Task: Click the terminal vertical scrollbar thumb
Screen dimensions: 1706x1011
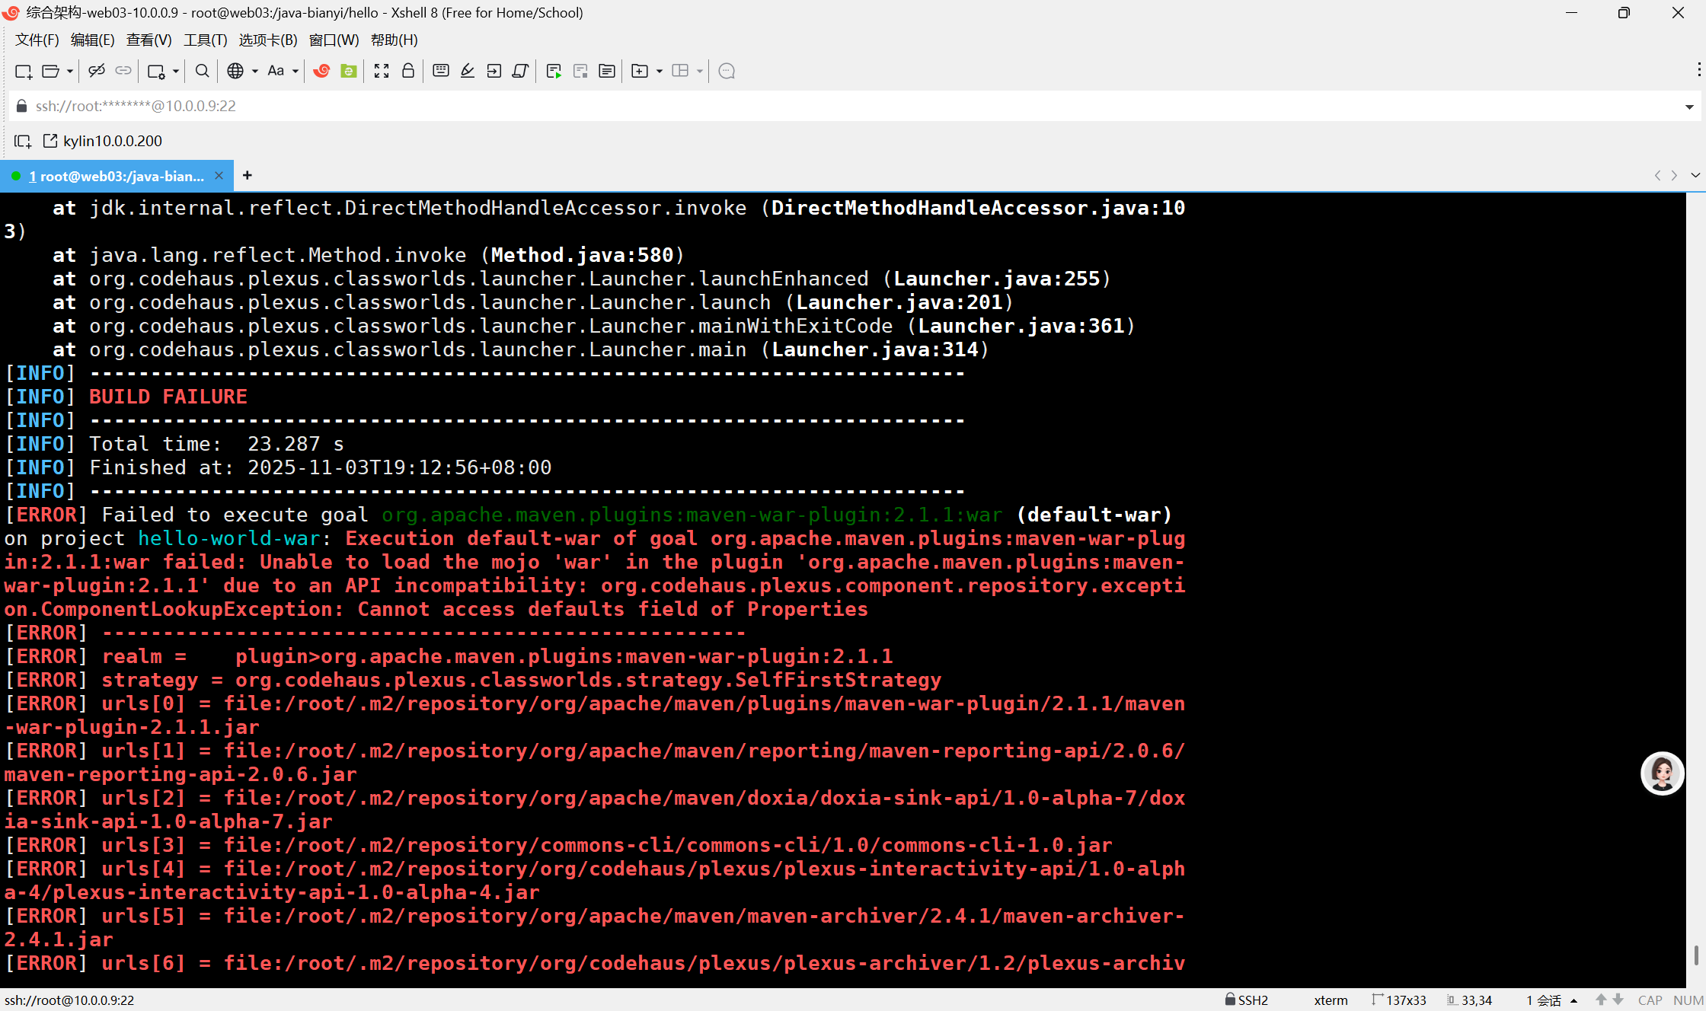Action: [1696, 955]
